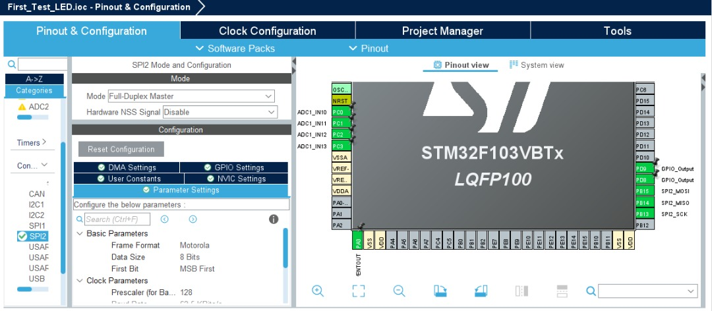The height and width of the screenshot is (311, 712).
Task: Toggle the horizontal split view icon
Action: click(562, 291)
